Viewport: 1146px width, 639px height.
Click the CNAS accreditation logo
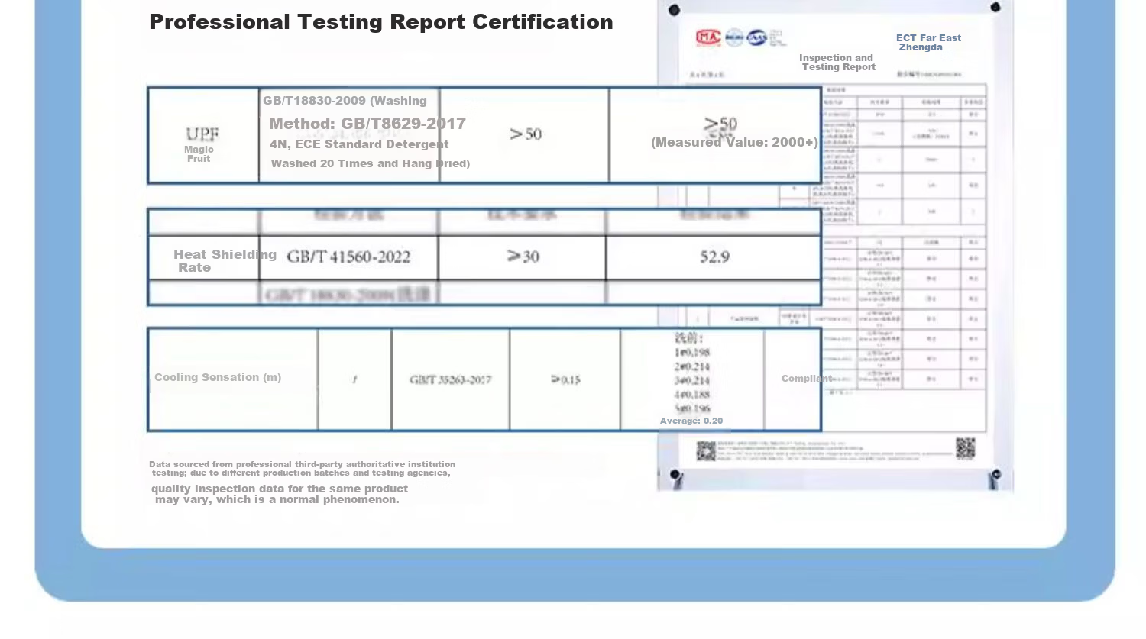[x=756, y=37]
